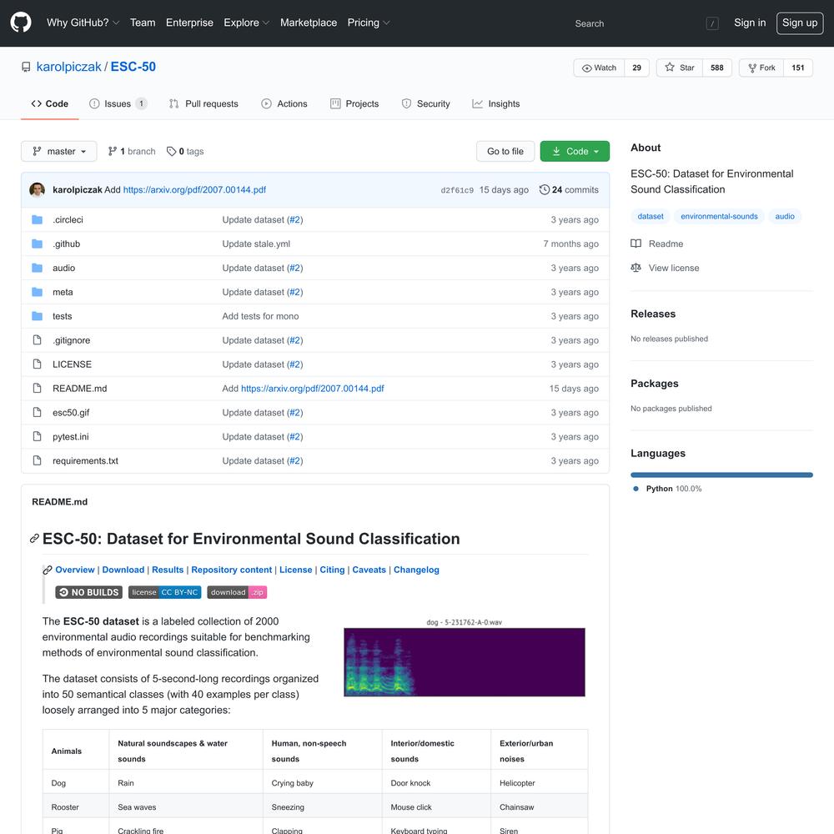Click the license CC BY-NC badge

pyautogui.click(x=165, y=592)
